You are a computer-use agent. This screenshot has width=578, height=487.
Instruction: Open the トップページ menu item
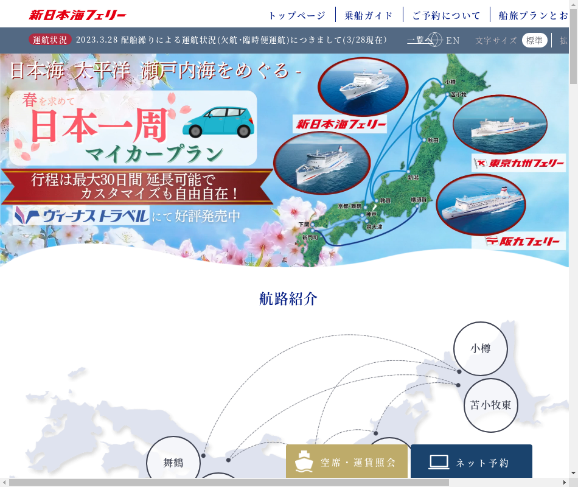(x=297, y=15)
